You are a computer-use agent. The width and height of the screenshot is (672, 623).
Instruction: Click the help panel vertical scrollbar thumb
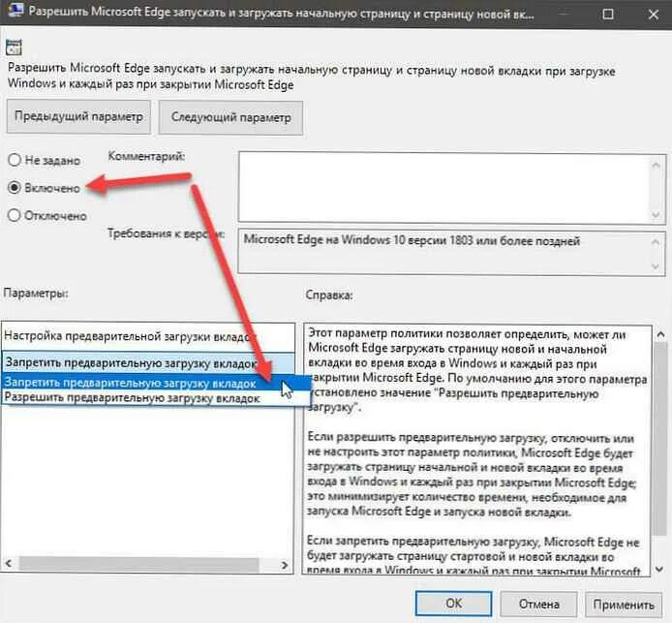point(660,438)
